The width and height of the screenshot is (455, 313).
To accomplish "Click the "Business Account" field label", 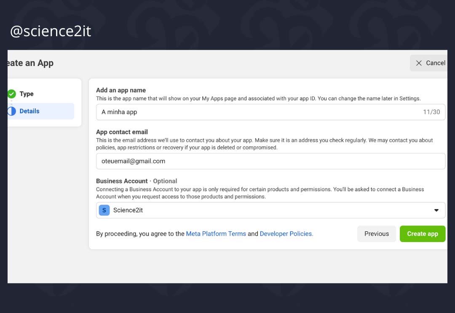I will click(122, 181).
